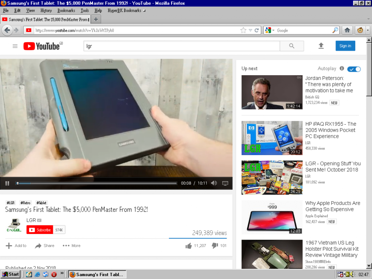Dislike the video with thumbs down
Screen dimensions: 372x279
tap(215, 246)
